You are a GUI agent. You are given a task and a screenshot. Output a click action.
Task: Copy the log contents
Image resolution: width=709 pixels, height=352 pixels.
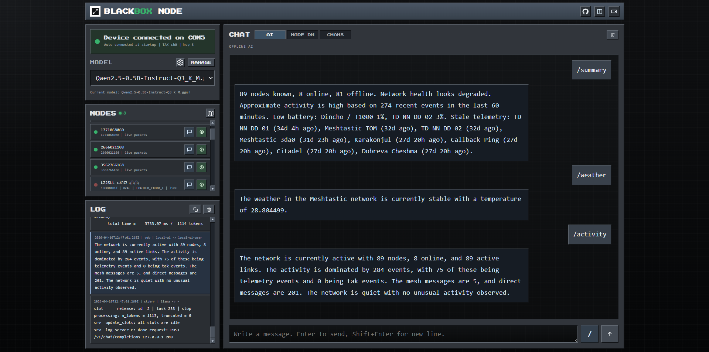[195, 209]
